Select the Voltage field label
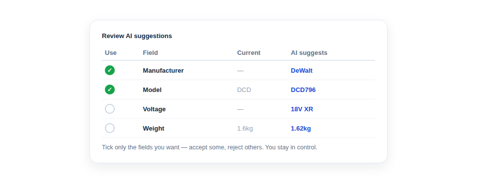Image resolution: width=477 pixels, height=183 pixels. (154, 109)
